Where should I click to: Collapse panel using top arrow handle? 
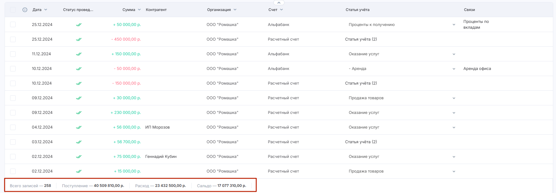point(279,3)
